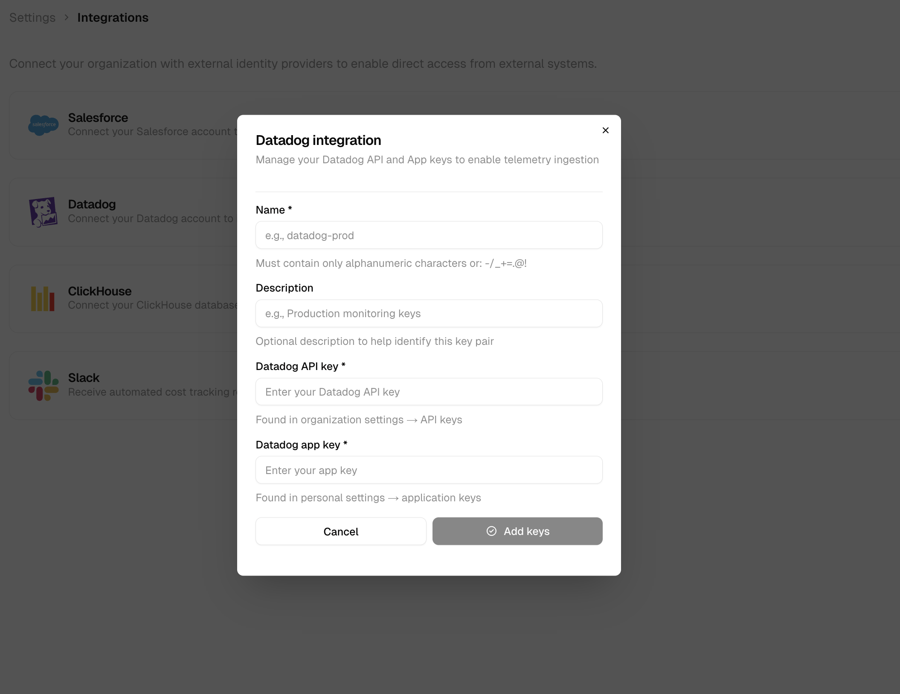
Task: Click the Slack logo icon
Action: (43, 385)
